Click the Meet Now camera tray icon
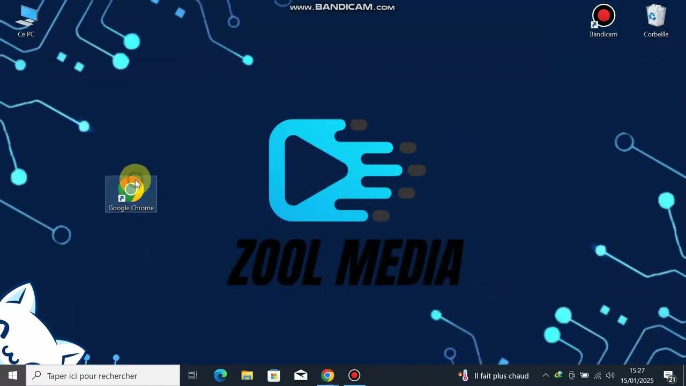Viewport: 686px width, 386px height. pyautogui.click(x=572, y=375)
